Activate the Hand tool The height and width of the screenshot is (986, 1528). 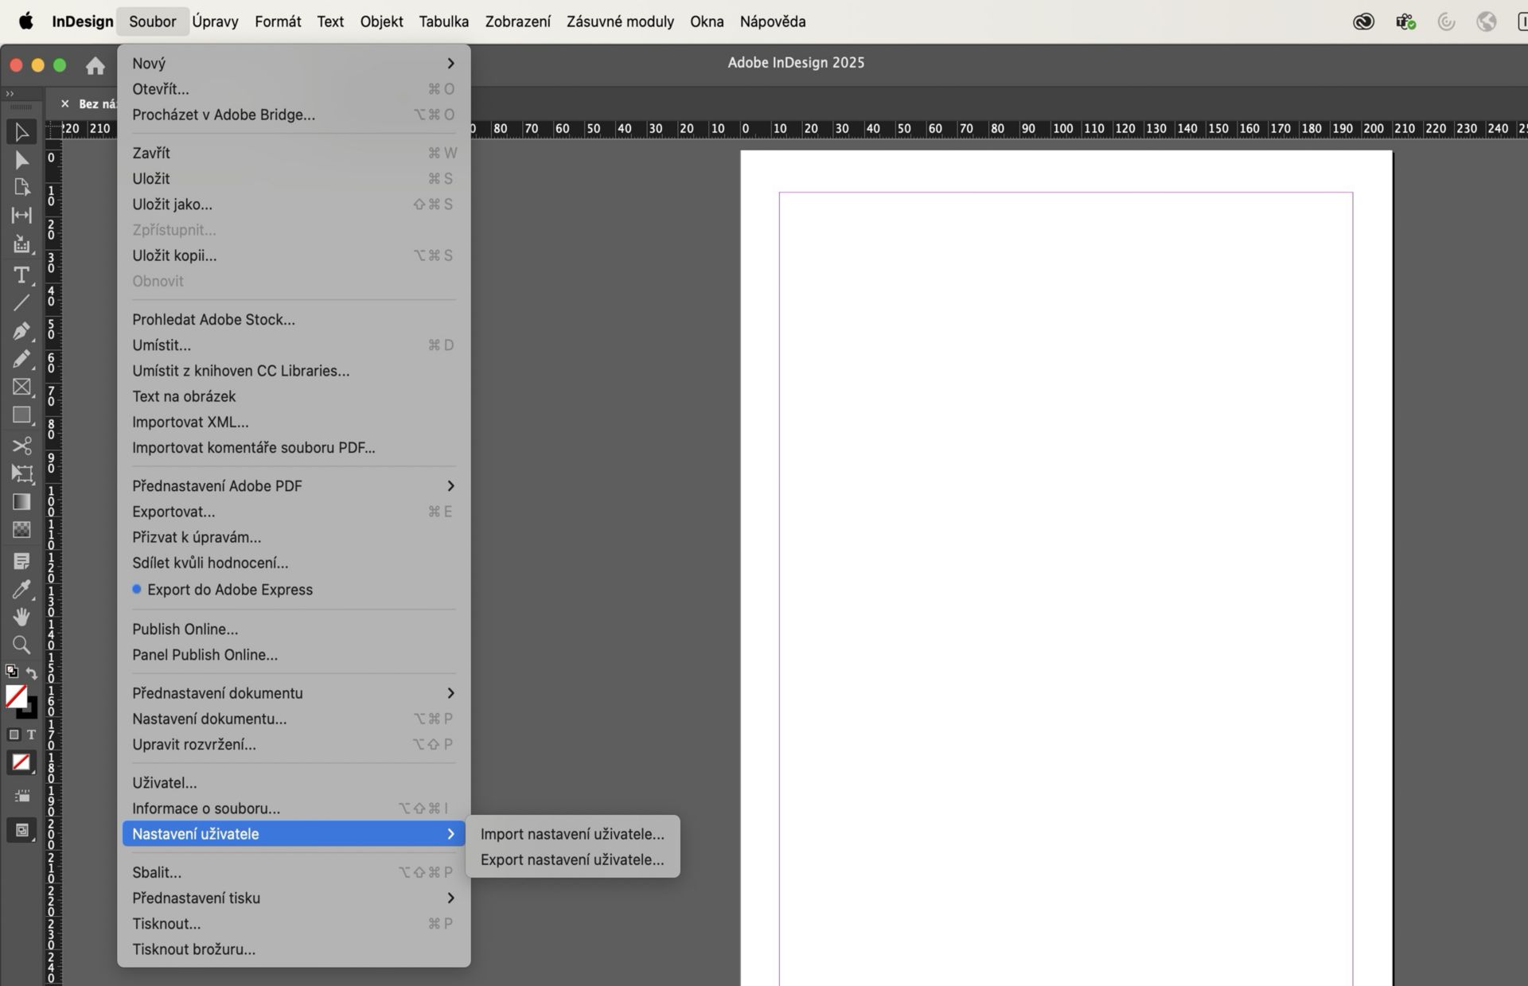(x=21, y=617)
